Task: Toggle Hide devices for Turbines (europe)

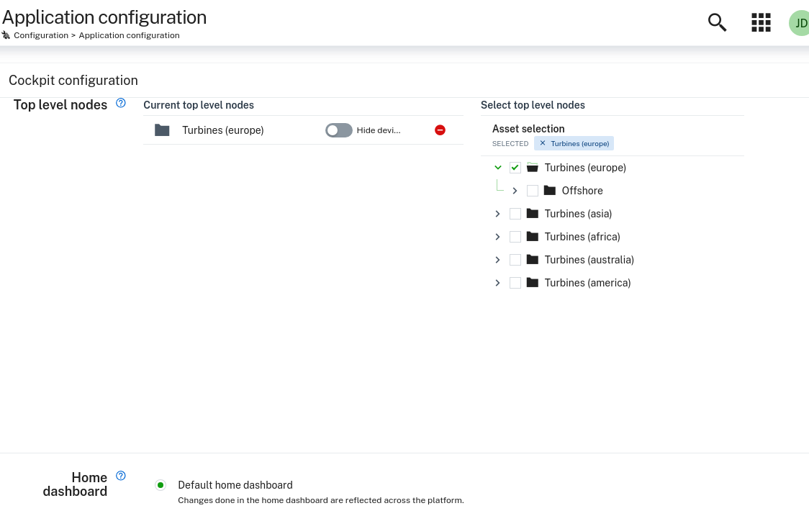Action: tap(338, 130)
